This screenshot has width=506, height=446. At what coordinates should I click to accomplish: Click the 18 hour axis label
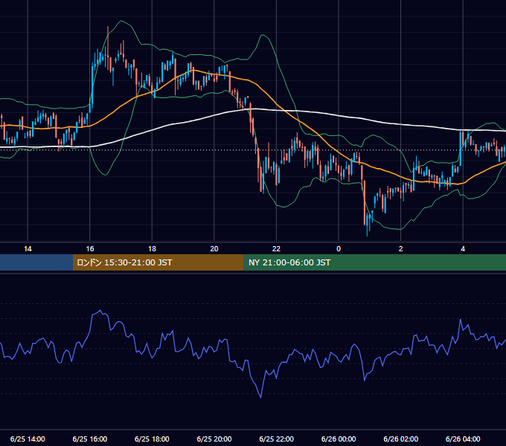(x=152, y=249)
